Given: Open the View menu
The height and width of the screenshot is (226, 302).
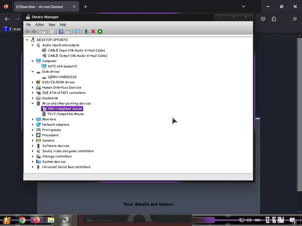Looking at the screenshot, I should (x=52, y=25).
